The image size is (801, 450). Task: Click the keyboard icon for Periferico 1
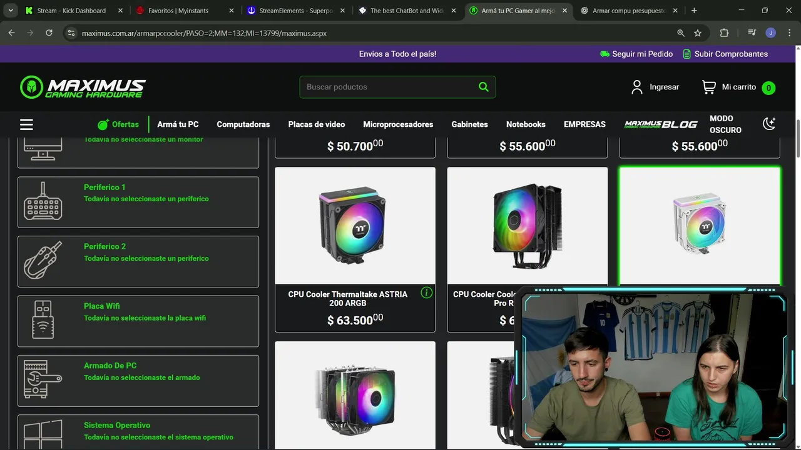[x=43, y=201]
